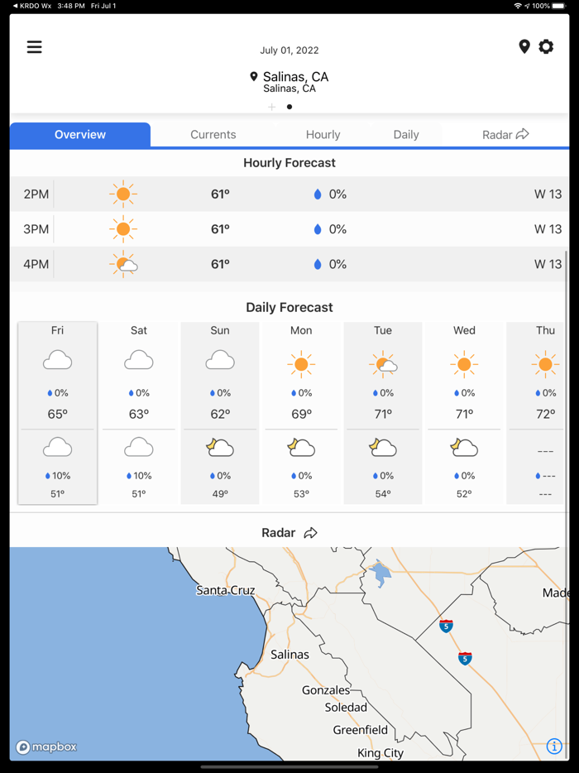Tap the add location plus button
This screenshot has height=773, width=579.
[x=271, y=107]
